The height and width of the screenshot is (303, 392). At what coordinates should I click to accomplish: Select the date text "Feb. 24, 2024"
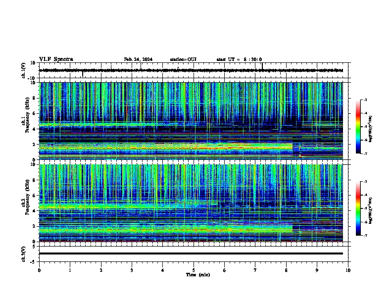pos(138,59)
